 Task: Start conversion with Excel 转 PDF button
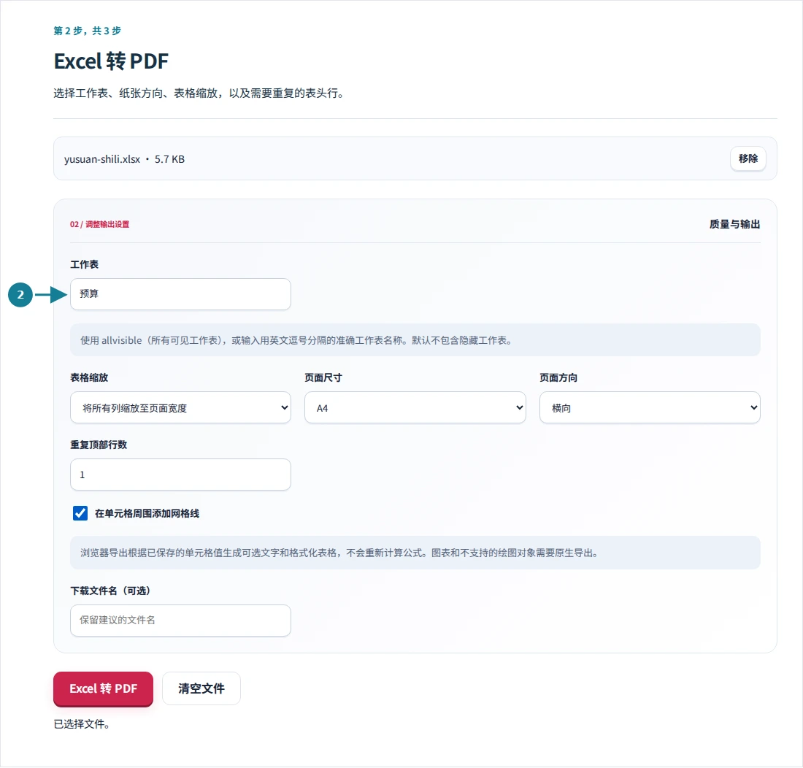(103, 688)
